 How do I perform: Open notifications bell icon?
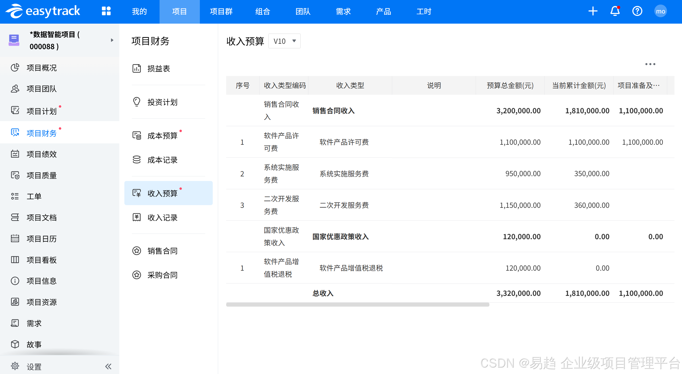(x=615, y=11)
